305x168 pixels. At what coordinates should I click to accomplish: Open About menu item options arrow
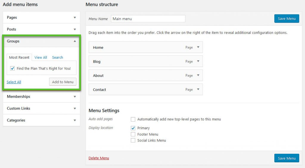coord(198,76)
